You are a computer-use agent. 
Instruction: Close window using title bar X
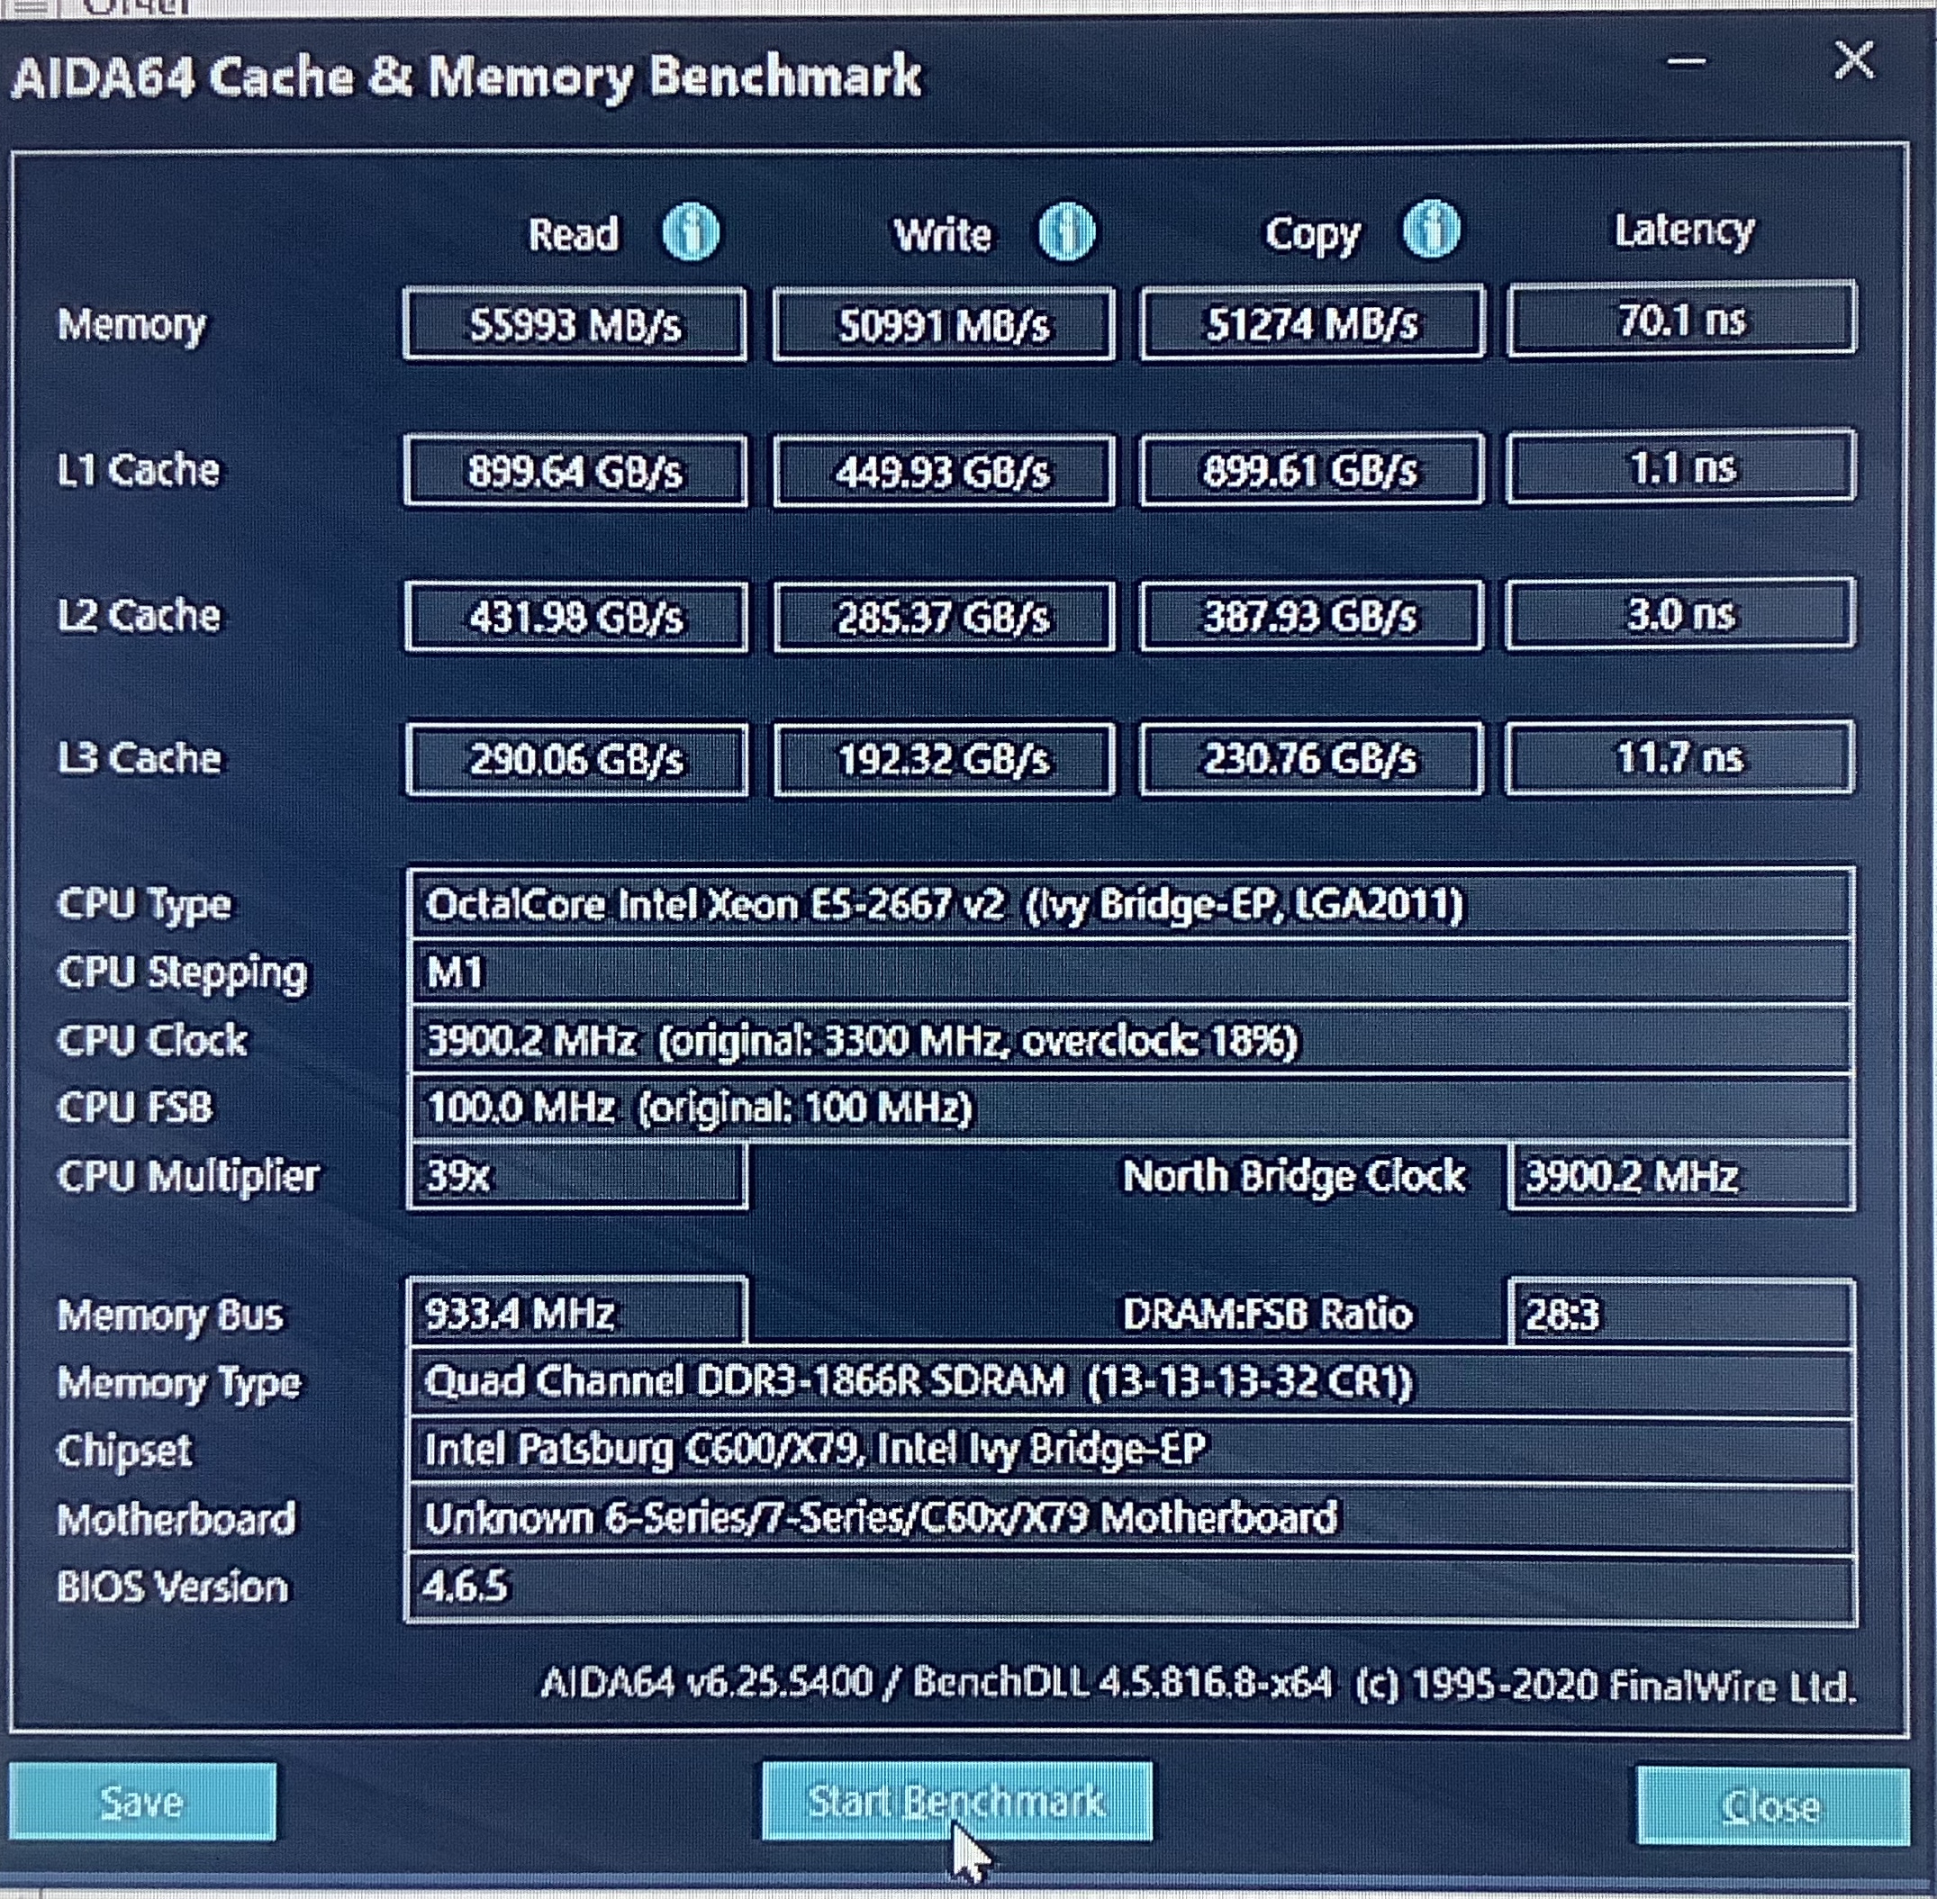click(1854, 62)
